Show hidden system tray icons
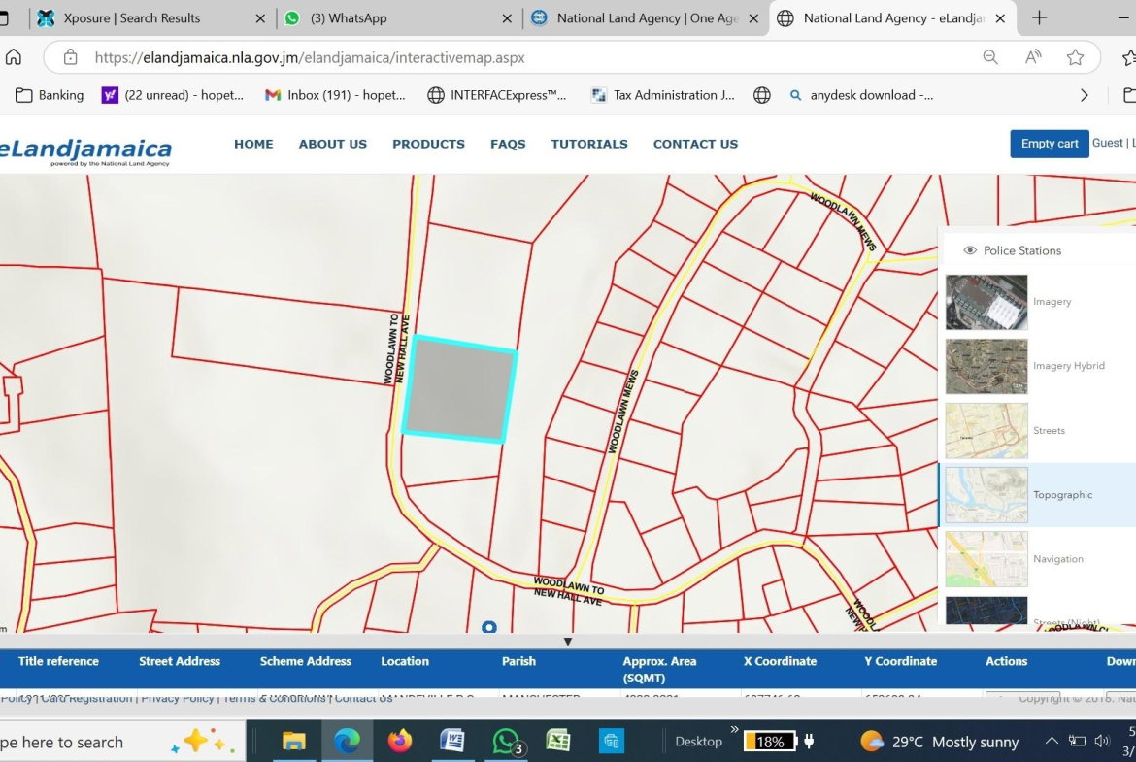 [x=1052, y=741]
